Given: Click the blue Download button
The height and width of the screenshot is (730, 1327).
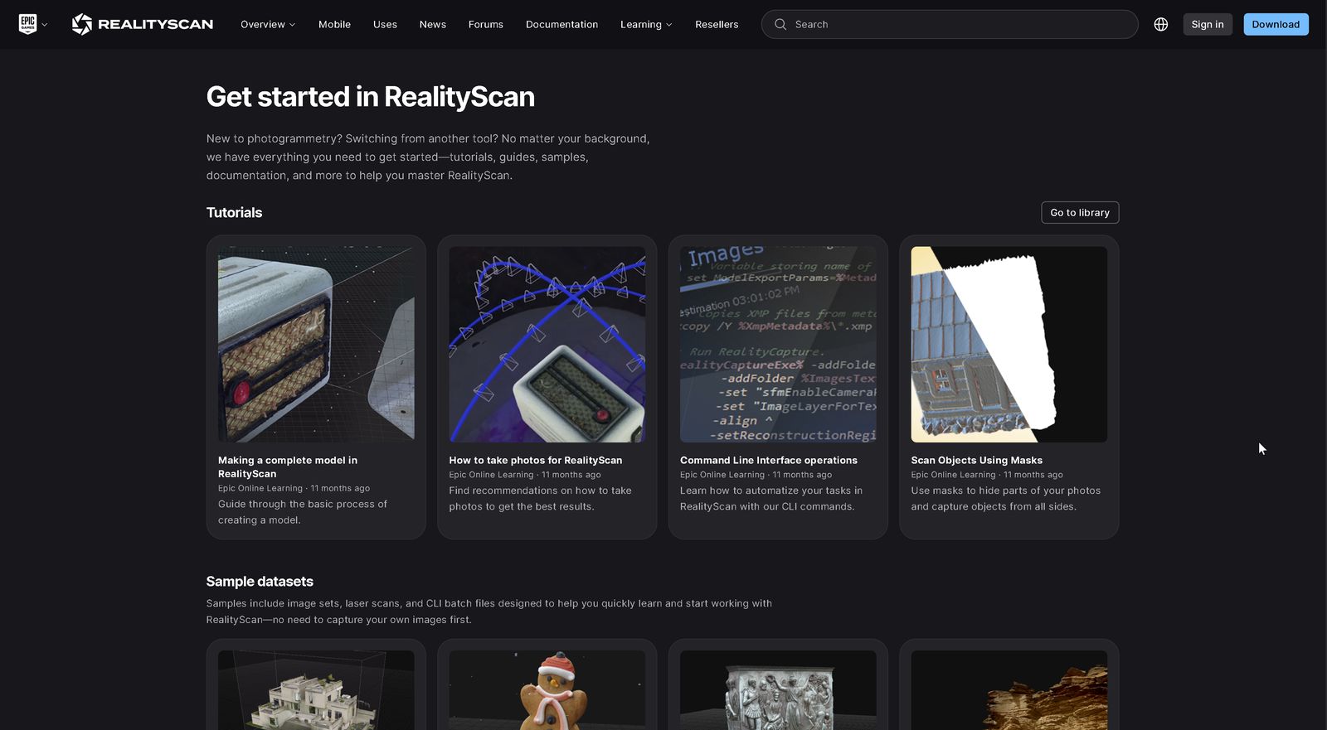Looking at the screenshot, I should (1276, 24).
